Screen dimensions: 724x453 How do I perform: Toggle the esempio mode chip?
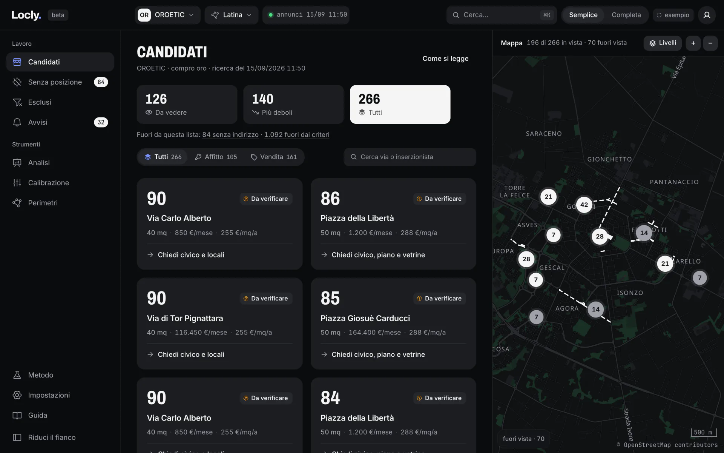tap(673, 15)
